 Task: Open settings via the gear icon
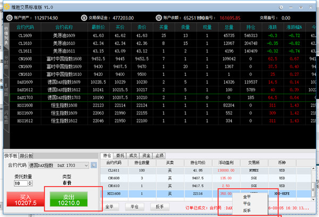coord(281,7)
